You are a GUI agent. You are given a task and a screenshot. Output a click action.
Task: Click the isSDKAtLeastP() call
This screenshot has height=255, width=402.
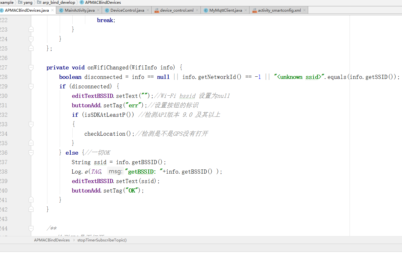[108, 115]
